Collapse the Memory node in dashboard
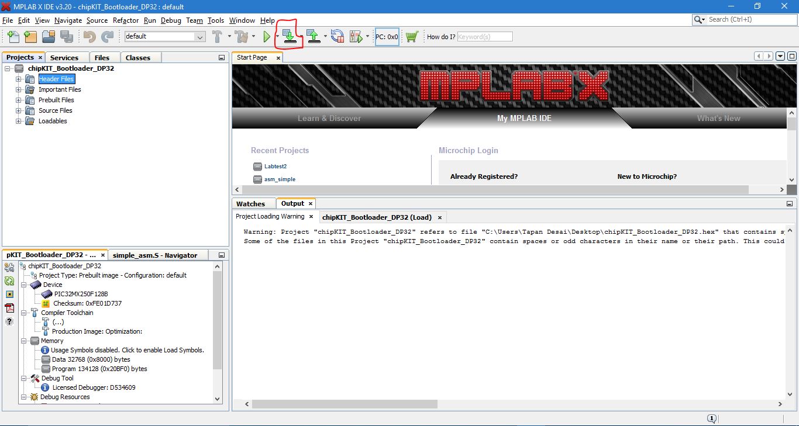Screen dimensions: 799x426 (23, 341)
